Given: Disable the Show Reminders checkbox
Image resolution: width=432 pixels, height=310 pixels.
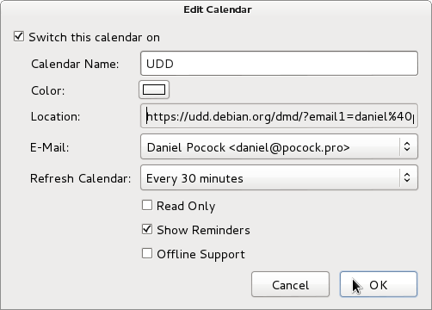Looking at the screenshot, I should 147,229.
